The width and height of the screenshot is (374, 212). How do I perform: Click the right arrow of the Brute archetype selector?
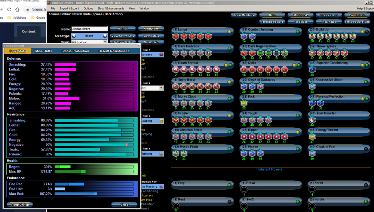pyautogui.click(x=105, y=36)
